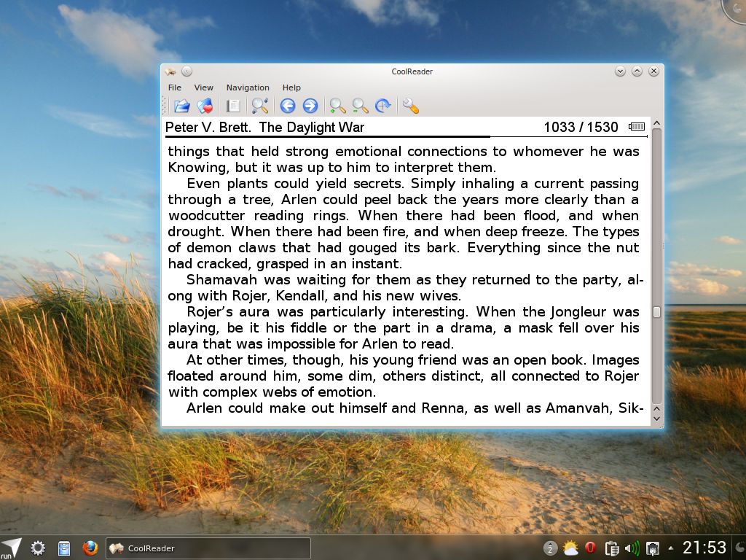The image size is (746, 560).
Task: Minimize the CoolReader window
Action: [x=620, y=71]
